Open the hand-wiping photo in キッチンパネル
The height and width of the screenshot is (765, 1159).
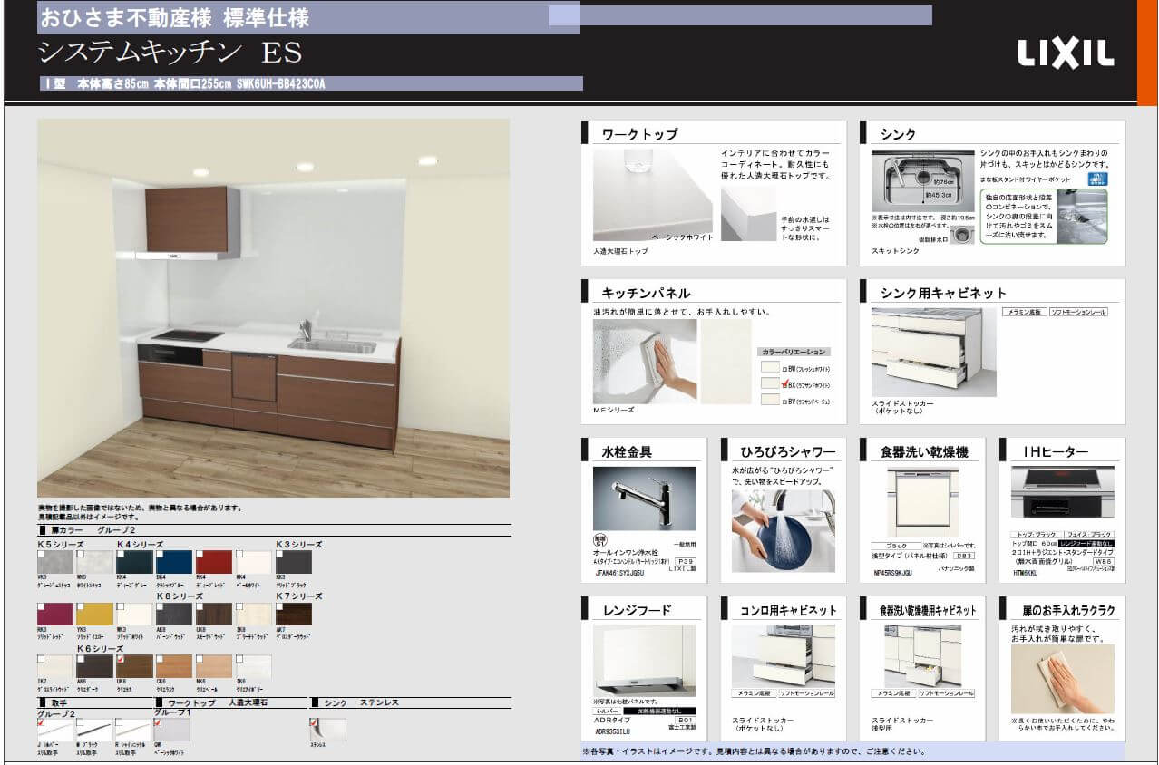(x=645, y=362)
